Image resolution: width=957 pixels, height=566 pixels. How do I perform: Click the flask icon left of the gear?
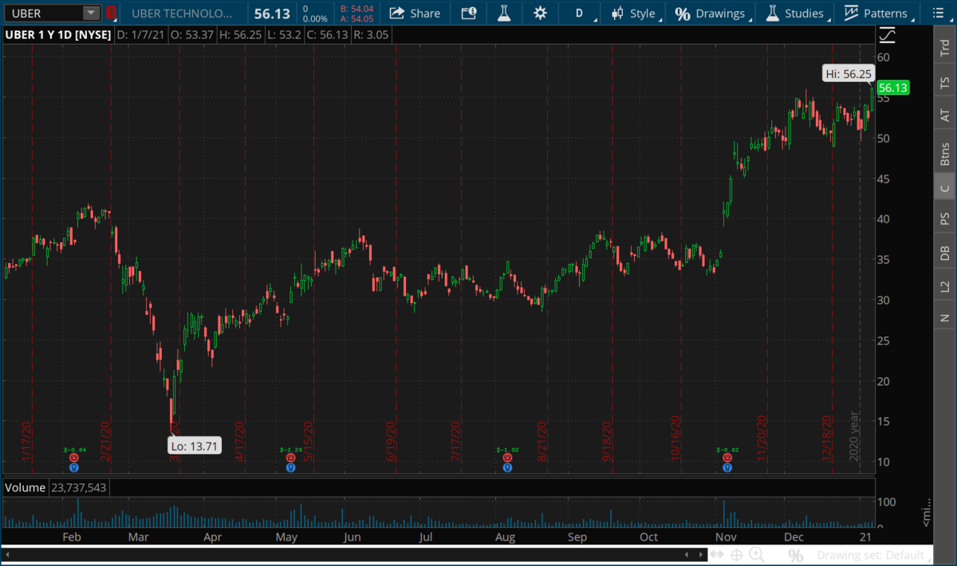pos(503,14)
